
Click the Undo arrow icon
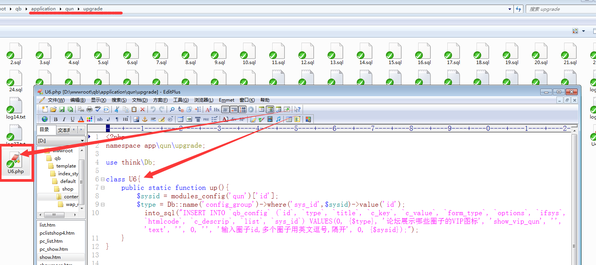[x=153, y=109]
